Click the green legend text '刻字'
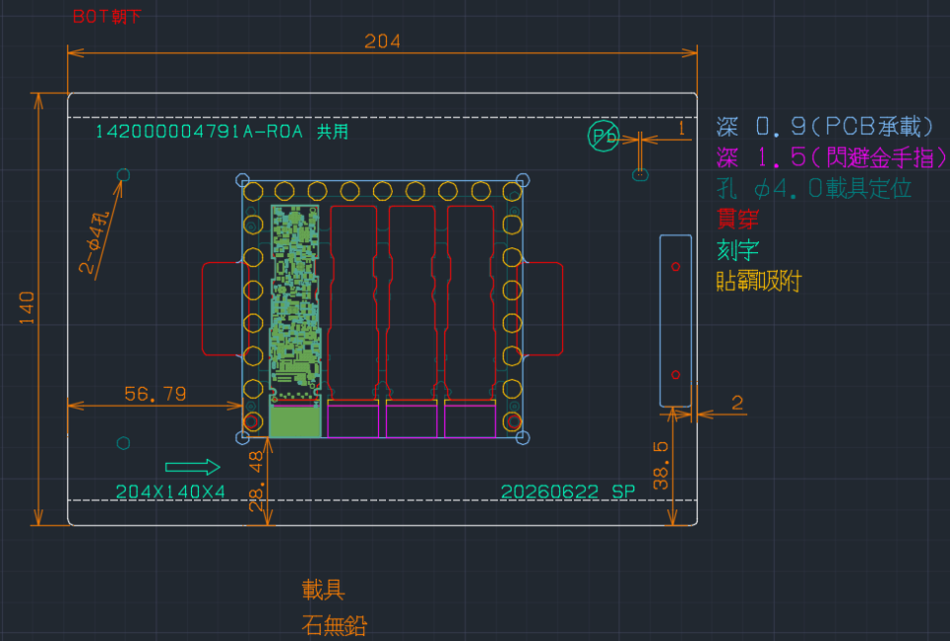This screenshot has width=950, height=641. [x=737, y=249]
